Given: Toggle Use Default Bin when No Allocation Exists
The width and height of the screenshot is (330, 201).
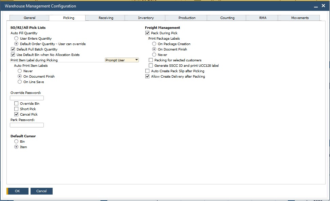Looking at the screenshot, I should 13,55.
